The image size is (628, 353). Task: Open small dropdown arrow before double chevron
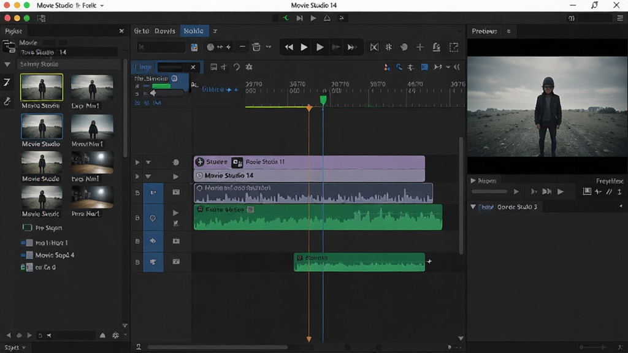point(448,67)
